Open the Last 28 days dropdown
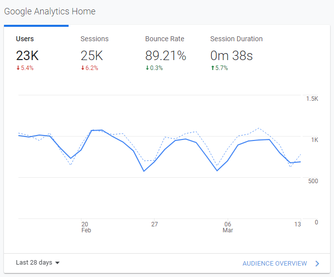Screen dimensions: 334x277 (x=38, y=263)
